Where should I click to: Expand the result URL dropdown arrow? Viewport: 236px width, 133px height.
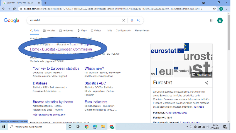pos(68,45)
